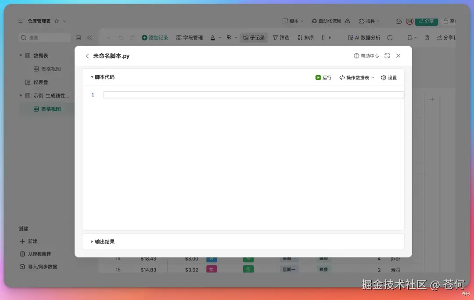
Task: Toggle 子记录 in the toolbar
Action: [254, 37]
